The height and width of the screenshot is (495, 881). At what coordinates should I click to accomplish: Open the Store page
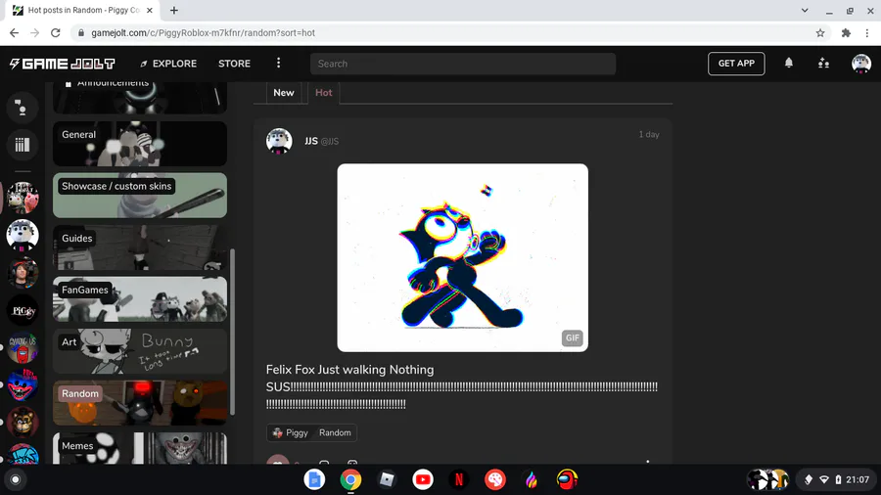234,64
